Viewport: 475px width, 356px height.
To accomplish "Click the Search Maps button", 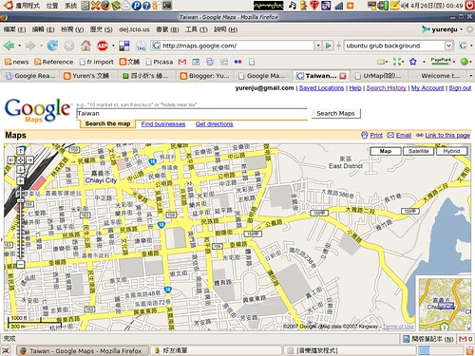I will (x=335, y=113).
